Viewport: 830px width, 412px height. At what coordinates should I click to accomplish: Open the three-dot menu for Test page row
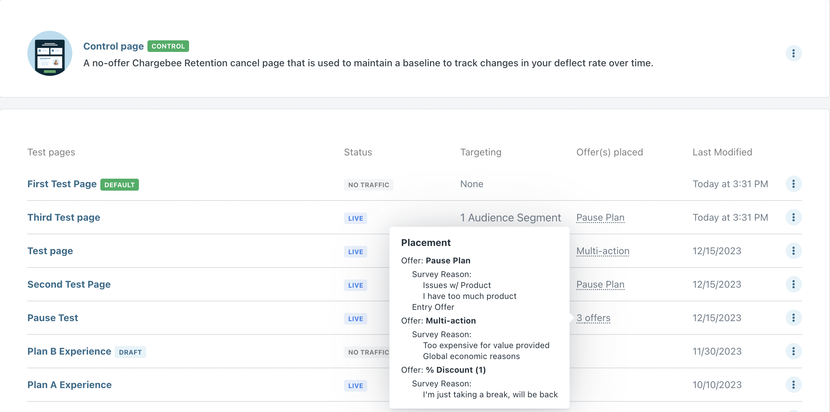793,251
